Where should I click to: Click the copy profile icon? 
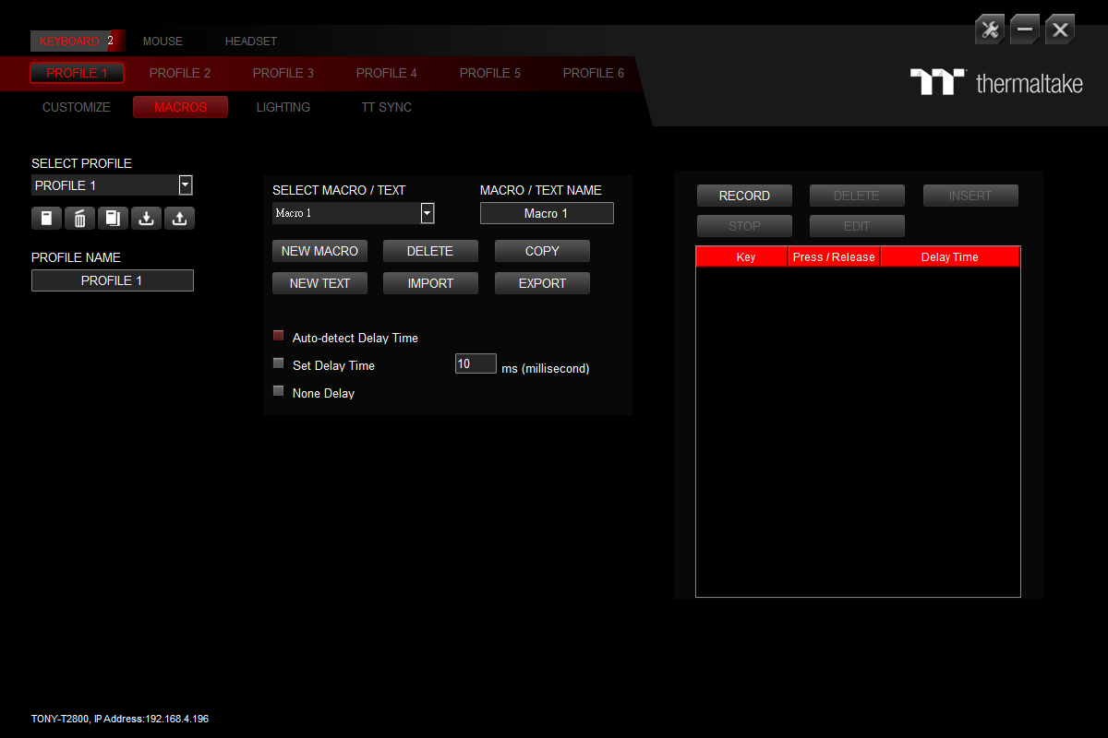(113, 219)
